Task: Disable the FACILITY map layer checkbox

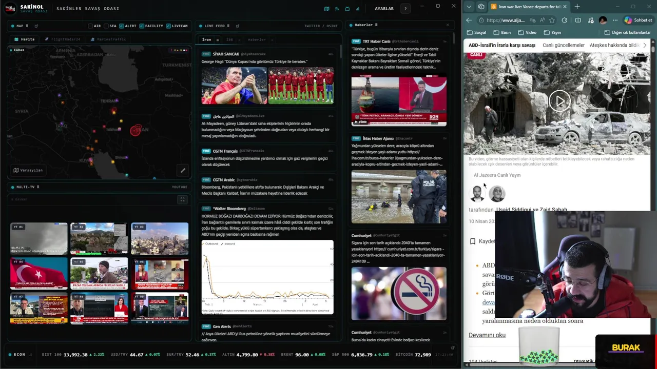Action: [x=142, y=26]
